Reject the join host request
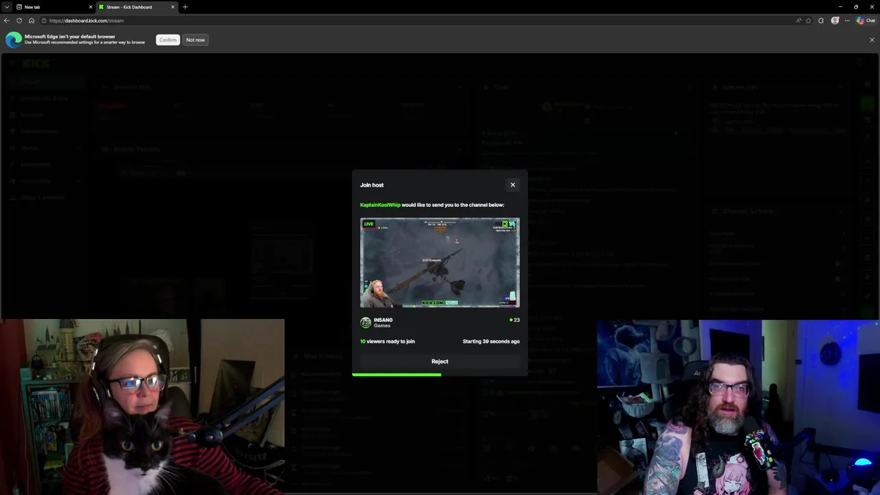This screenshot has height=495, width=880. coord(440,362)
